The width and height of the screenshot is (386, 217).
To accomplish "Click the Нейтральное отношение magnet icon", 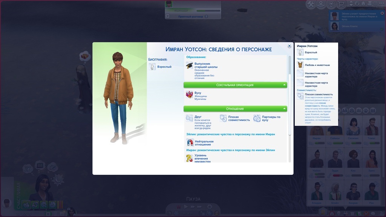I will coord(190,142).
